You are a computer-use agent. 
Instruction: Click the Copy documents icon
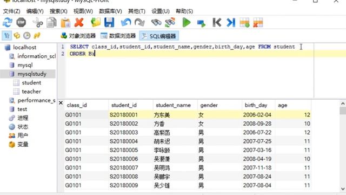point(51,23)
